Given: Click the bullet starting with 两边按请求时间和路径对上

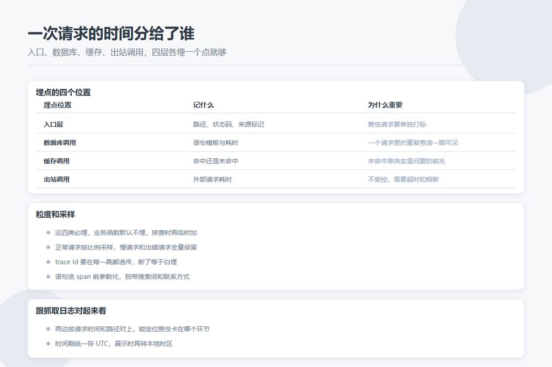Looking at the screenshot, I should click(132, 329).
